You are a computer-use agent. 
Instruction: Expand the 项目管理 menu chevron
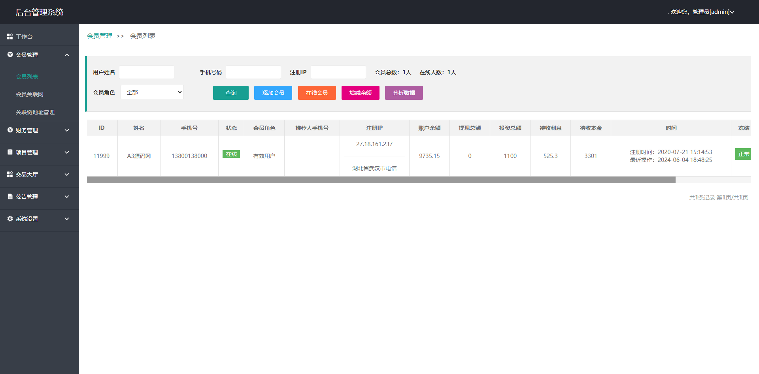pyautogui.click(x=67, y=152)
